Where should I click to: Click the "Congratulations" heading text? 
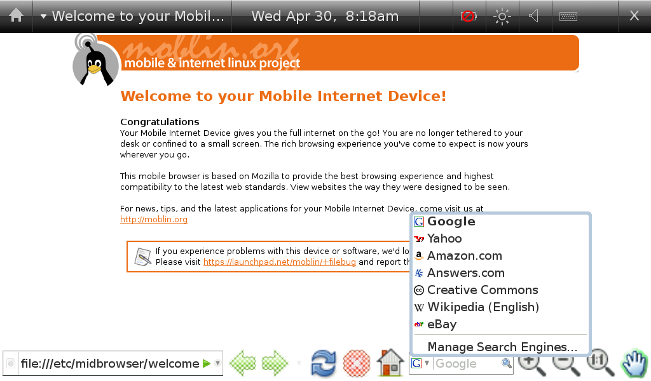(x=160, y=122)
